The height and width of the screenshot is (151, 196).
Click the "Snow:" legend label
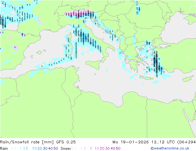pos(66,149)
